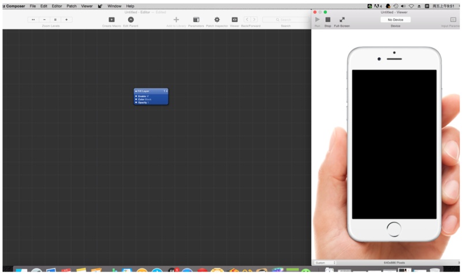462x274 pixels.
Task: Click the eject icon in the menu bar
Action: click(419, 6)
